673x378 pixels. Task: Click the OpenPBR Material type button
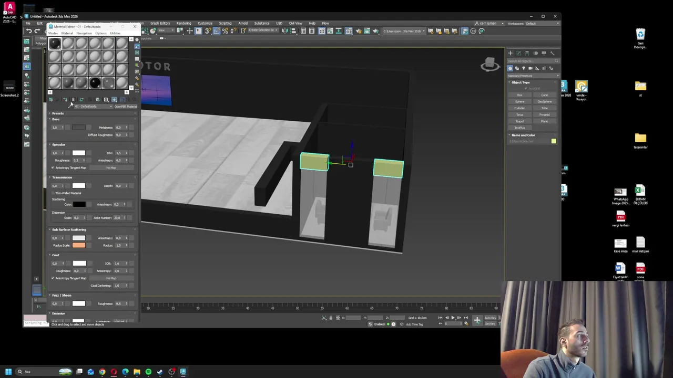(x=126, y=107)
